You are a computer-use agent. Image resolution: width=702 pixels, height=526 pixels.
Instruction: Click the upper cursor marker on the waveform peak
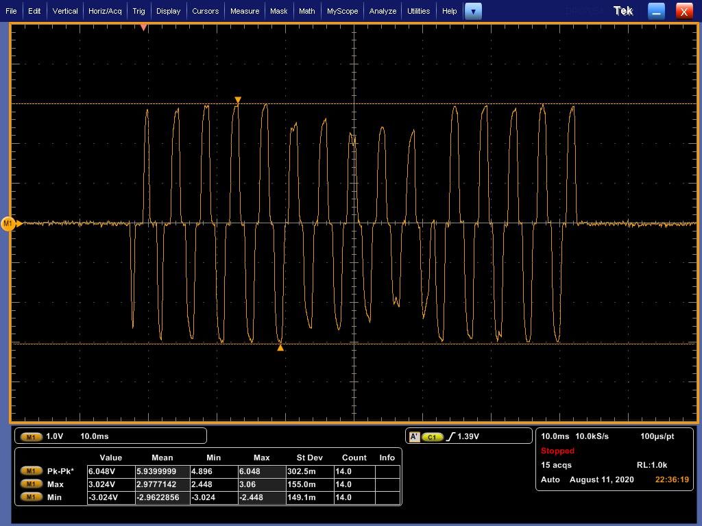click(x=238, y=100)
